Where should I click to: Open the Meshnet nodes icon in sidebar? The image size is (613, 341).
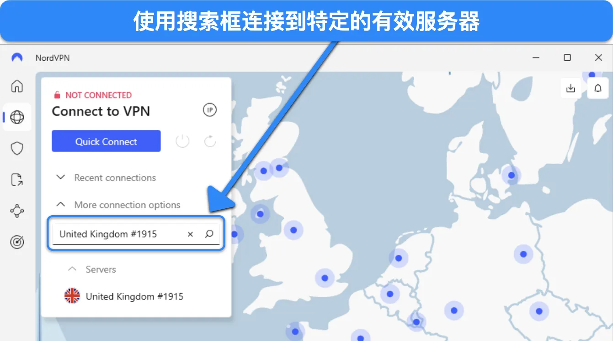17,211
